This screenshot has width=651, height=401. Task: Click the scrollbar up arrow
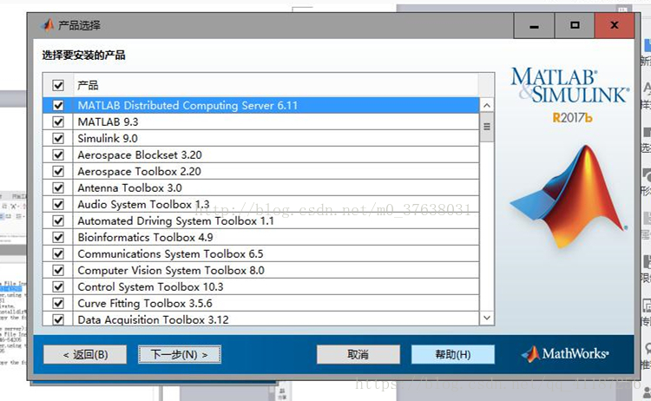tap(487, 105)
